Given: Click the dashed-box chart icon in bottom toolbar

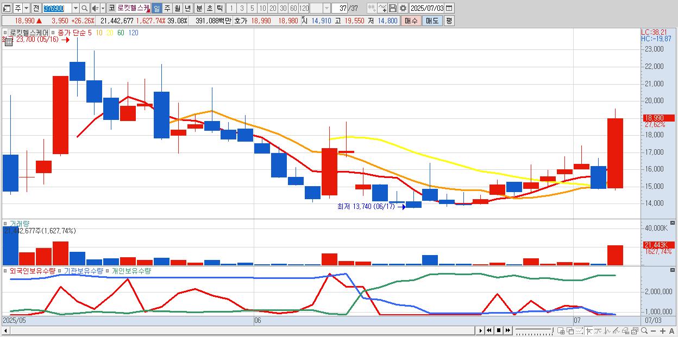Looking at the screenshot, I should [x=579, y=330].
